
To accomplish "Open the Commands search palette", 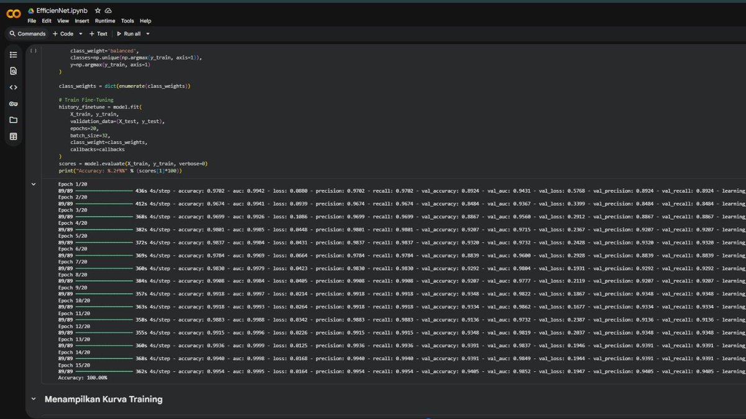I will (27, 34).
